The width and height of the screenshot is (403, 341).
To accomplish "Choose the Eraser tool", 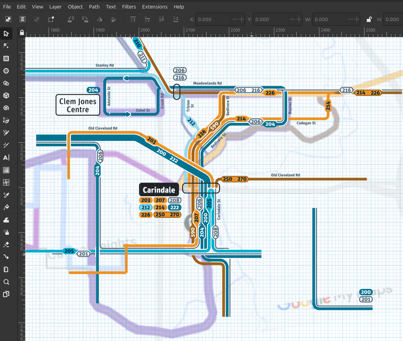I will [6, 244].
